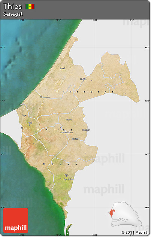Image resolution: width=151 pixels, height=237 pixels.
Task: Click the "© 2011 Maphill" copyright
Action: pos(135,232)
